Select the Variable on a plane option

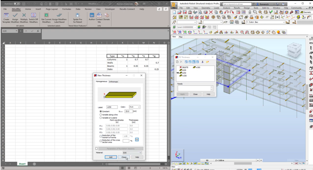[x=101, y=118]
